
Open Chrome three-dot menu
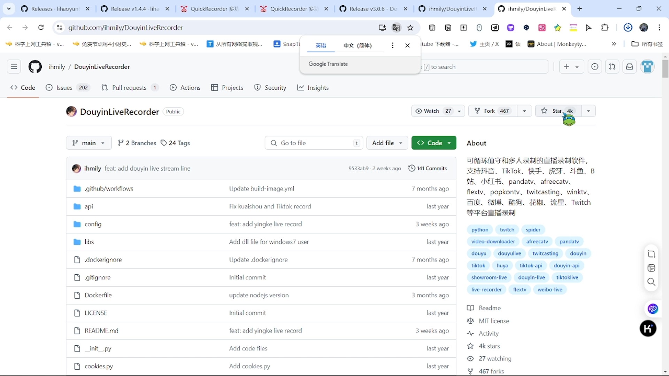tap(659, 28)
